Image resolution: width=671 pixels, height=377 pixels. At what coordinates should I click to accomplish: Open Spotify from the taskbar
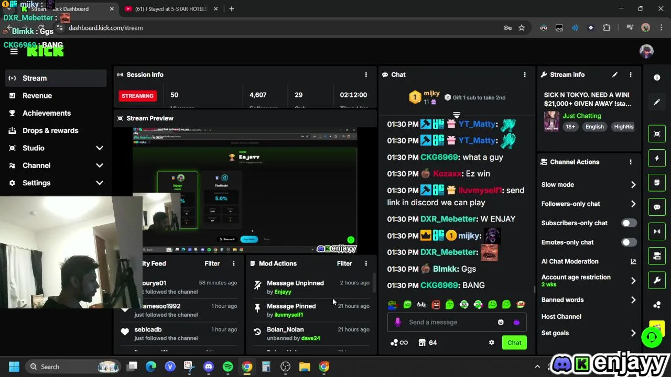(228, 367)
